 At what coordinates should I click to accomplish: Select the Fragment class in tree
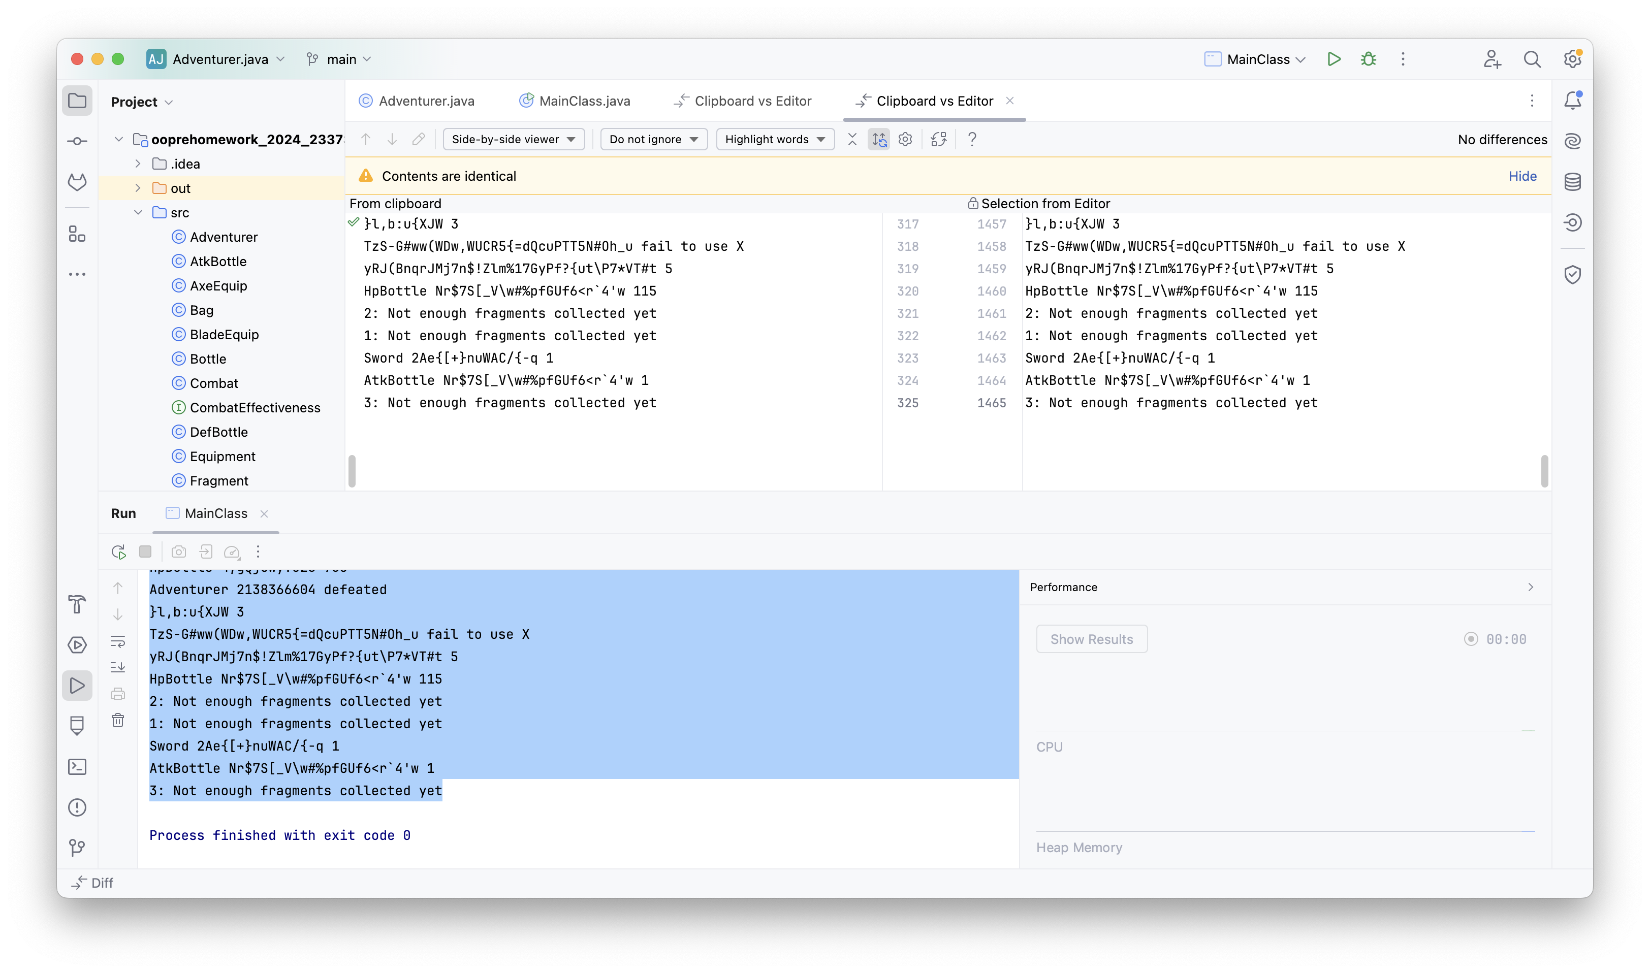tap(210, 480)
